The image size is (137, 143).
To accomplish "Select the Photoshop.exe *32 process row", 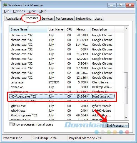I will coord(62,115).
